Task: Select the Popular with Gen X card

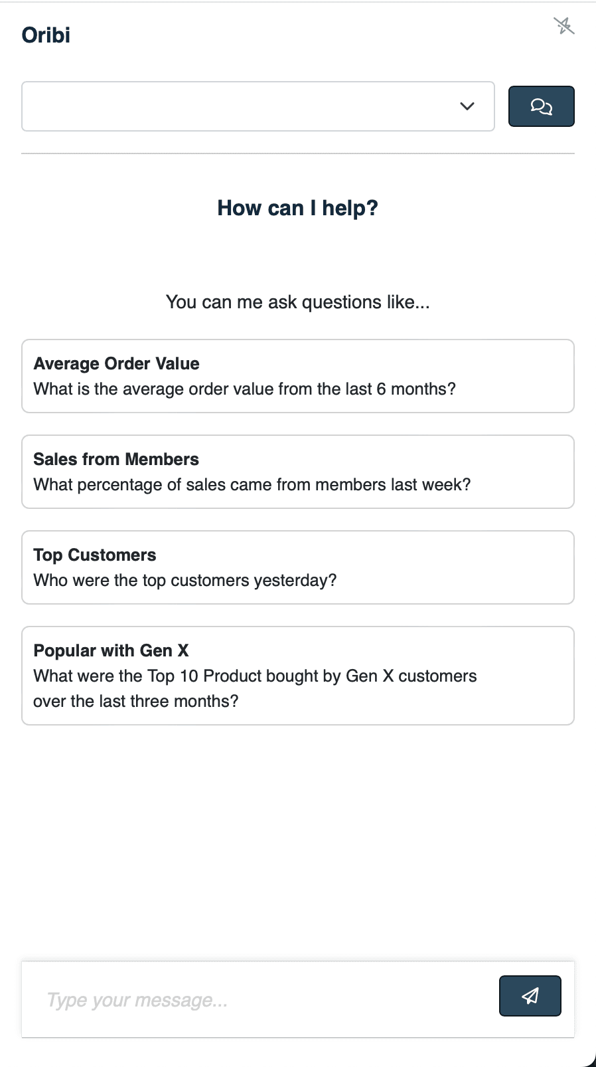Action: pos(298,676)
